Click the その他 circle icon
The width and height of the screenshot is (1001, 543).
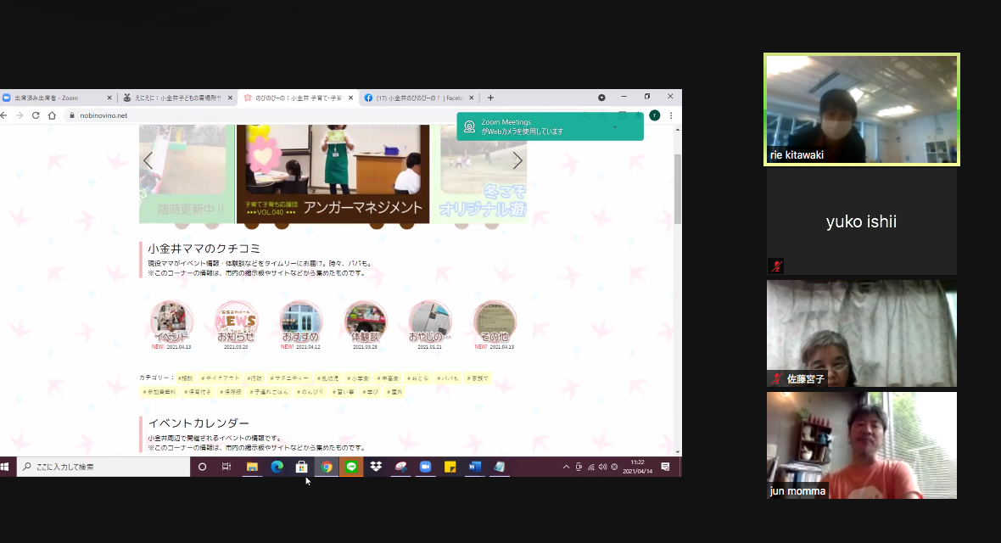(x=495, y=322)
